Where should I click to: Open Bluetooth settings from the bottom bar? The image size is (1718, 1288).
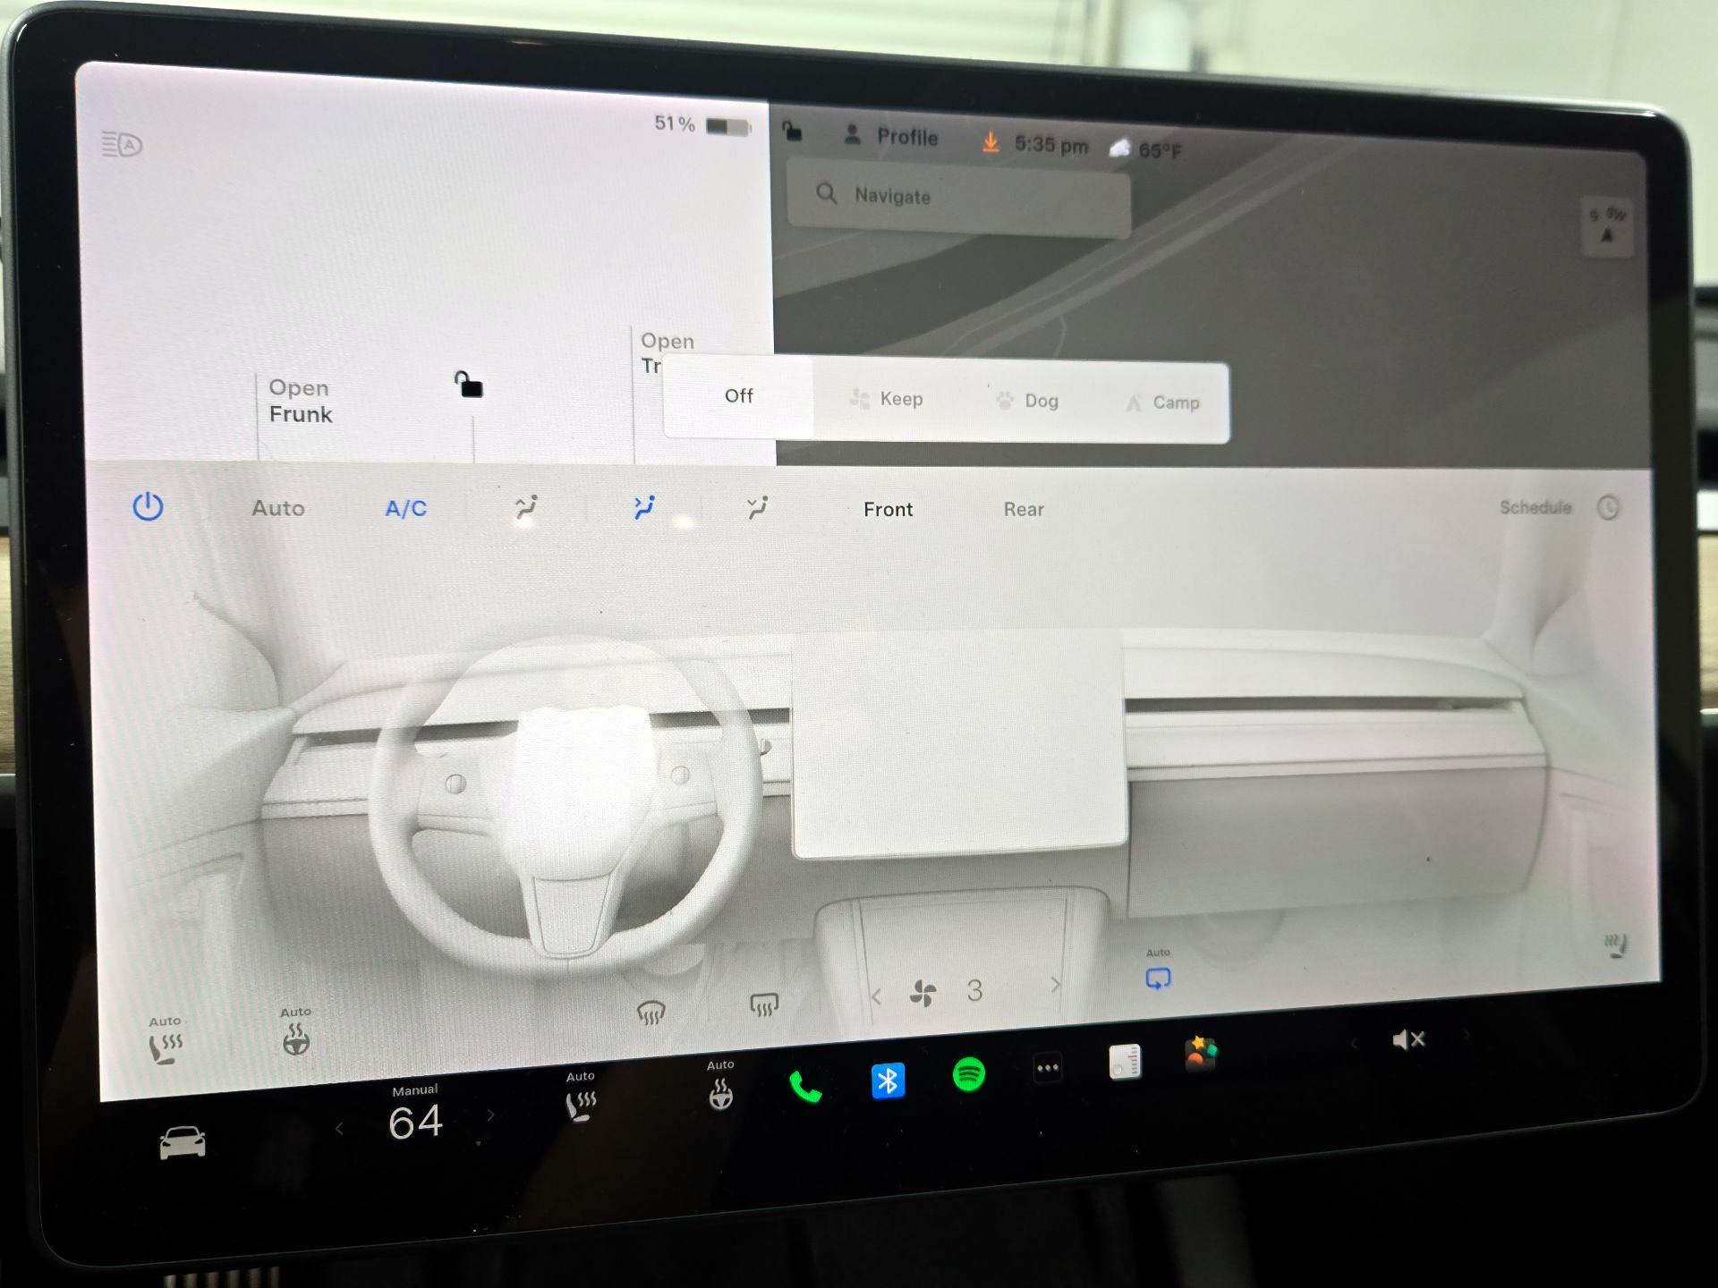click(887, 1080)
